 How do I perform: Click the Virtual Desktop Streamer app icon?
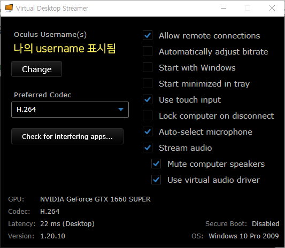(x=9, y=8)
